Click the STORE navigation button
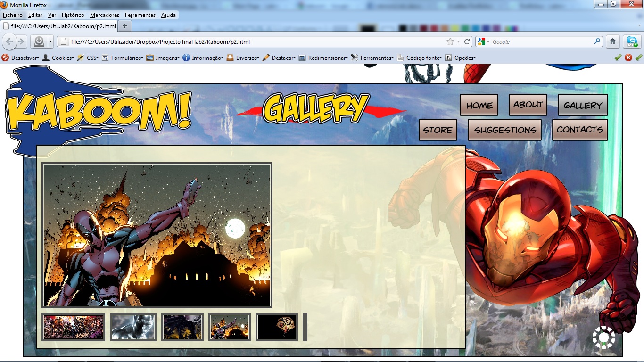The width and height of the screenshot is (644, 362). 438,130
